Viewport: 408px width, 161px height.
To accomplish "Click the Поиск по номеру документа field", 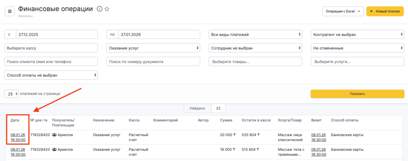I will tap(153, 61).
